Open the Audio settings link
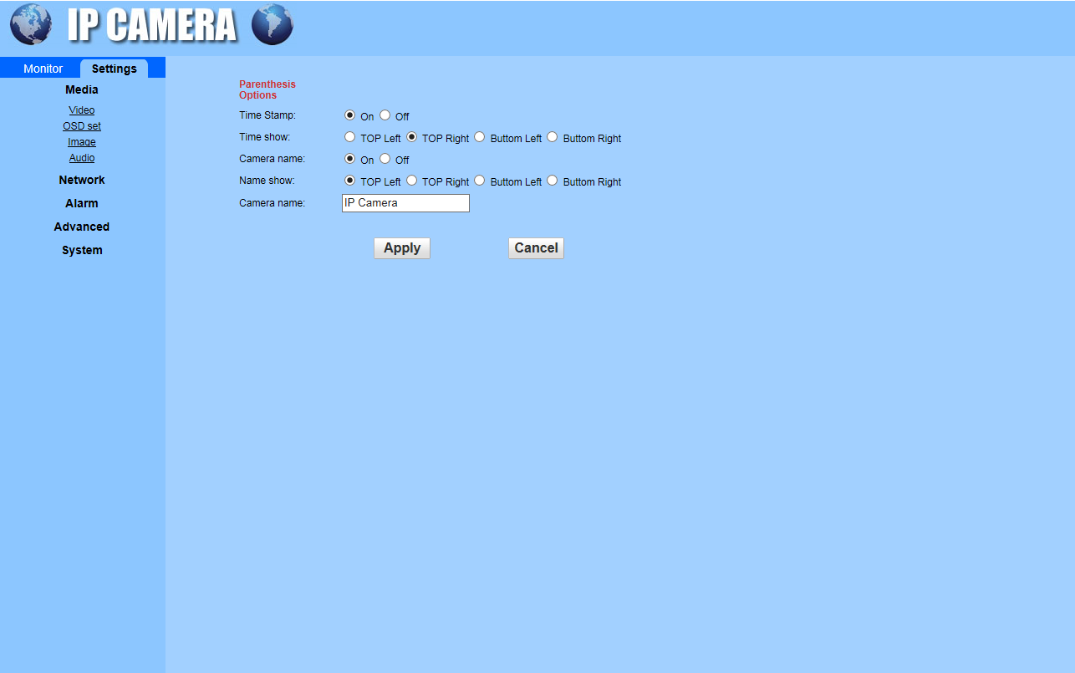 point(82,158)
